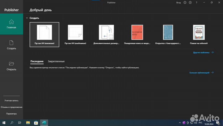Minimize the Publisher window
223x126 pixels.
[x=204, y=2]
